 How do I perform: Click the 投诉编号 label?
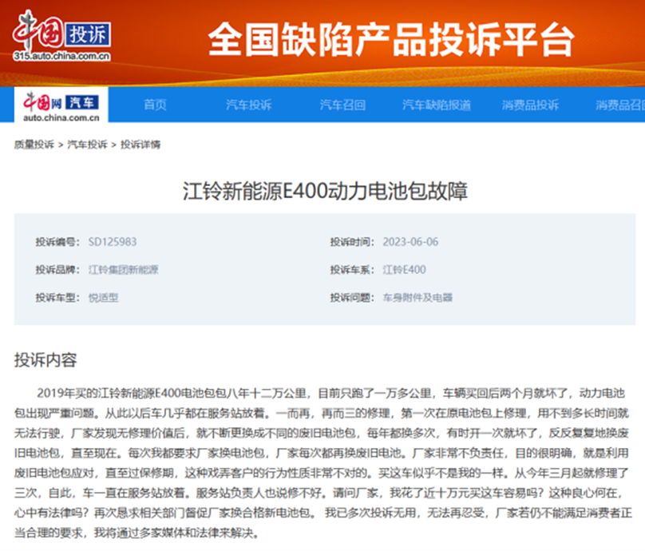(57, 242)
